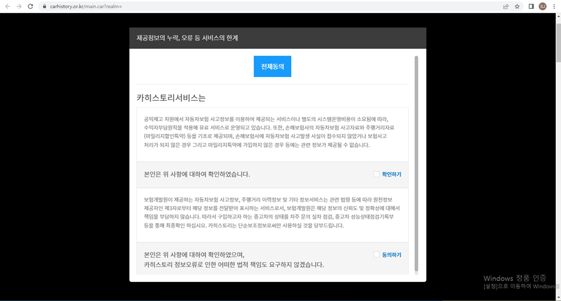
Task: Click the paragraph starting 보험개발원이 제공하는
Action: click(x=272, y=212)
